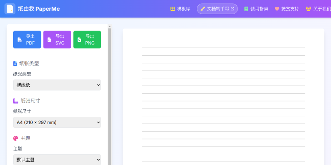Viewport: 331px width, 165px height.
Task: Open the 使用指南 user guide
Action: [x=256, y=9]
